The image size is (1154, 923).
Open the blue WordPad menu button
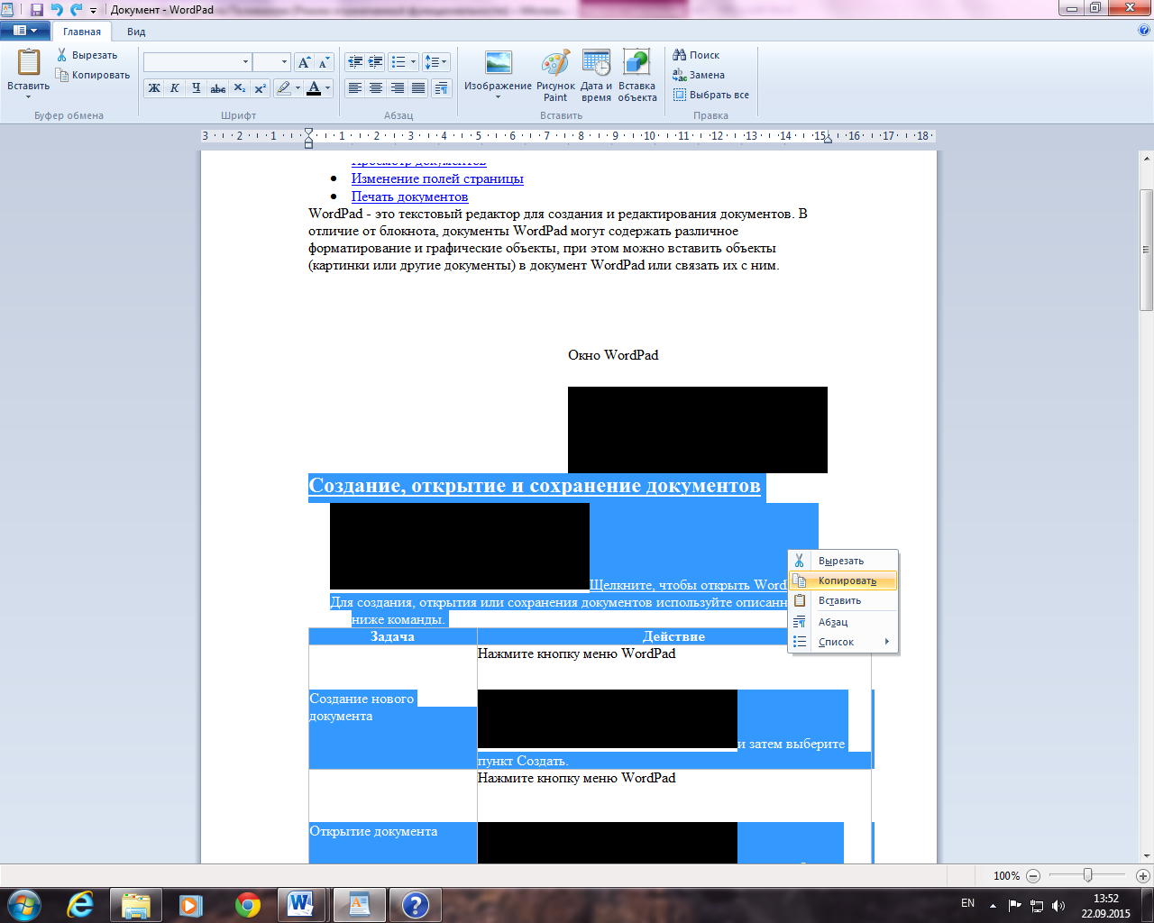(x=25, y=31)
